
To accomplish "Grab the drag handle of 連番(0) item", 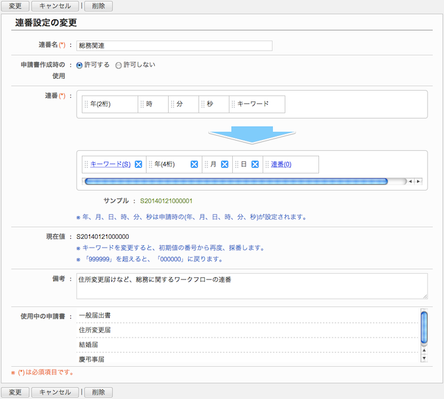I will pyautogui.click(x=267, y=164).
